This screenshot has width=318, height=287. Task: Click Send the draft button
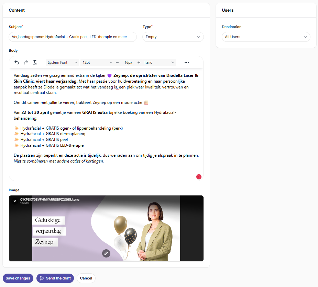click(x=55, y=278)
